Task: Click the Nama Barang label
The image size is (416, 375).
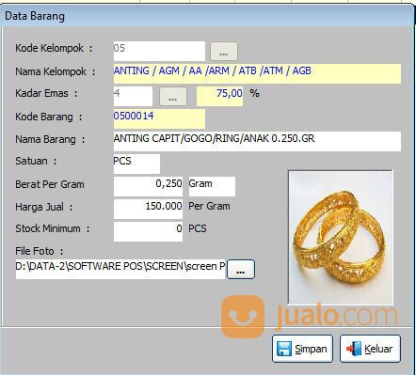Action: 50,139
